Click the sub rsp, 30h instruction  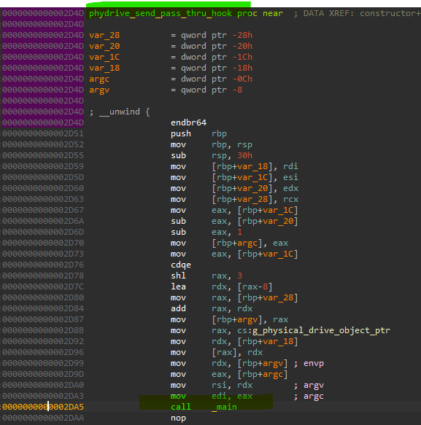point(212,155)
